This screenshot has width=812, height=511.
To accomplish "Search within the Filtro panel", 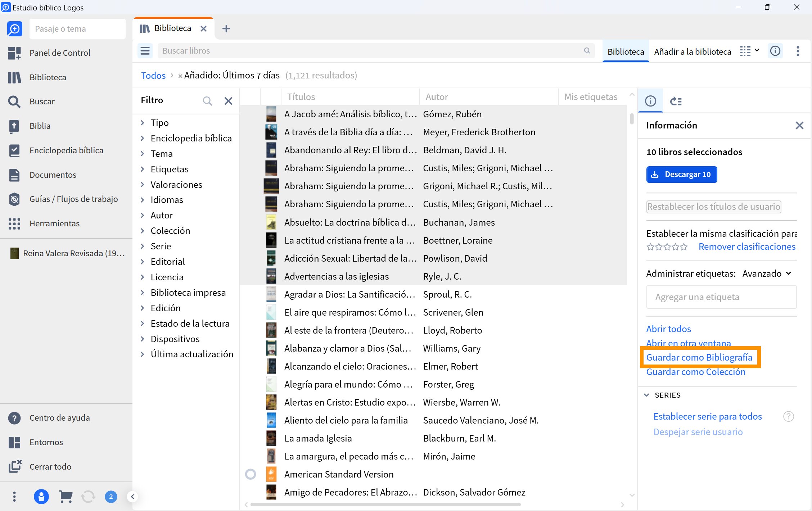I will tap(207, 101).
